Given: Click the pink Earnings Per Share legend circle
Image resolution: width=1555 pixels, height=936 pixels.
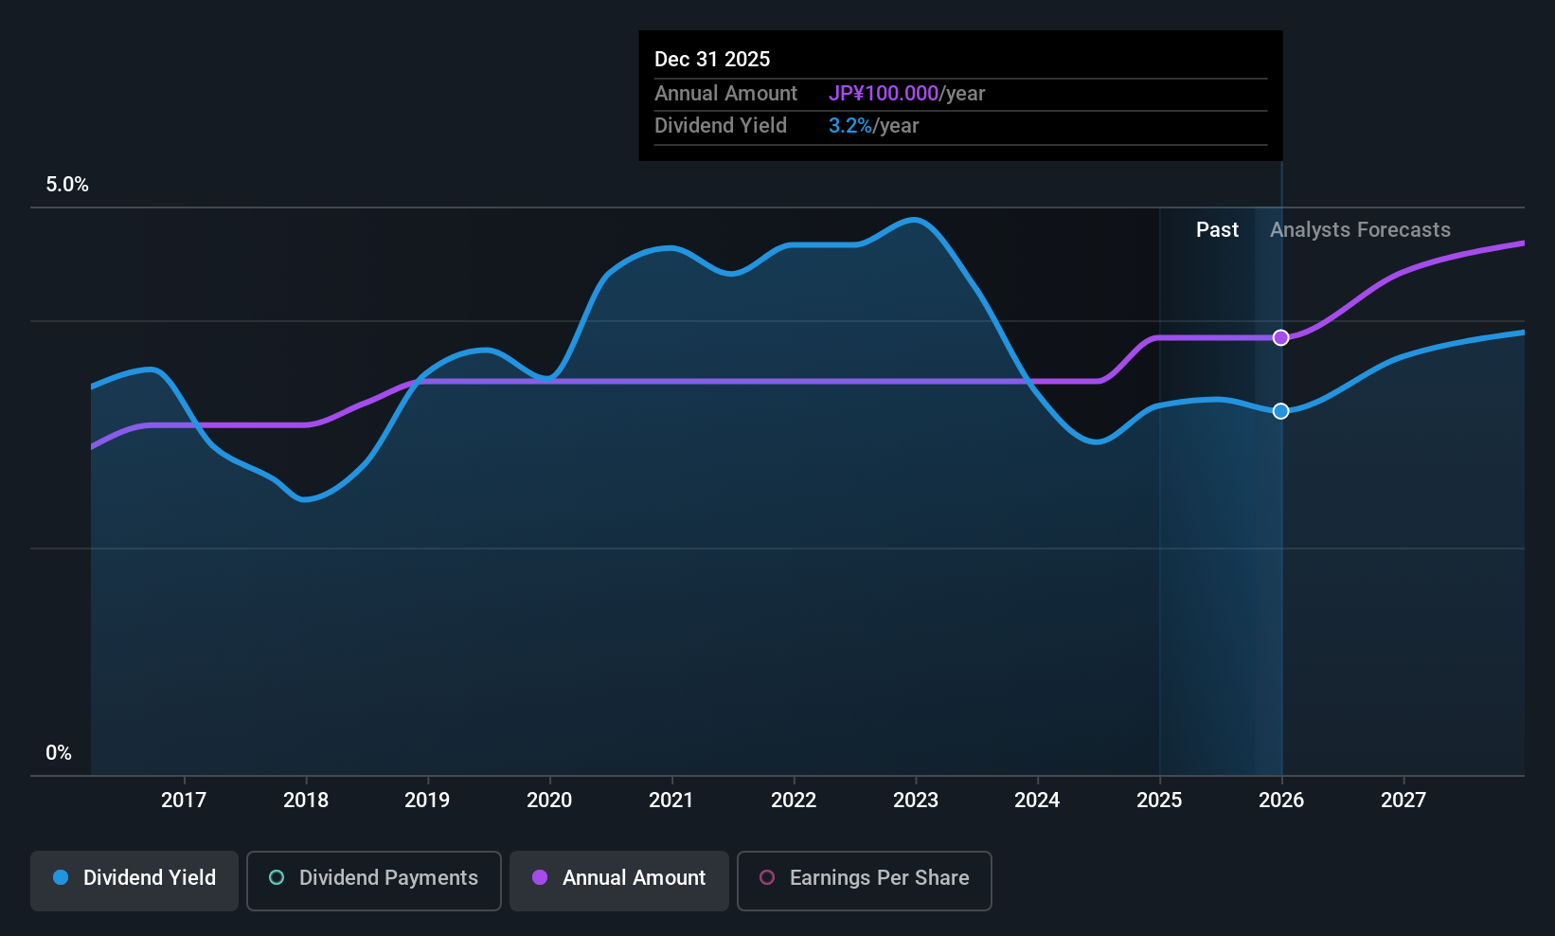Looking at the screenshot, I should [767, 877].
